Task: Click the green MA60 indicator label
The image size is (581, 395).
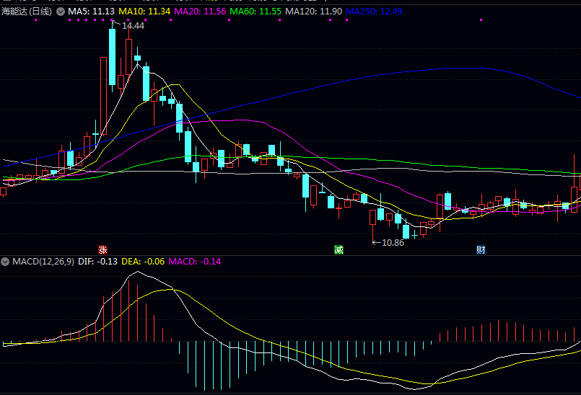Action: 255,12
